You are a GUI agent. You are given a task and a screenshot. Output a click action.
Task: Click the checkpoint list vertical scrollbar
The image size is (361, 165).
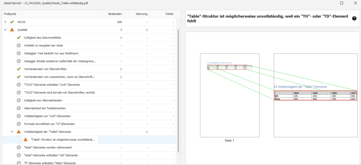[x=178, y=91]
